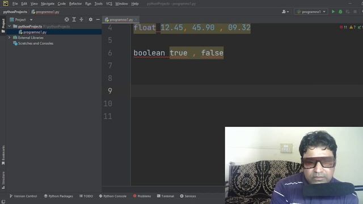Click Expand All icon in Project panel
This screenshot has height=204, width=363.
coord(74,20)
